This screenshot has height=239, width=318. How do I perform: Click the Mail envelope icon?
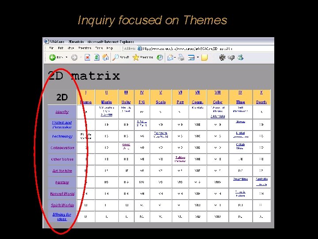(170, 58)
